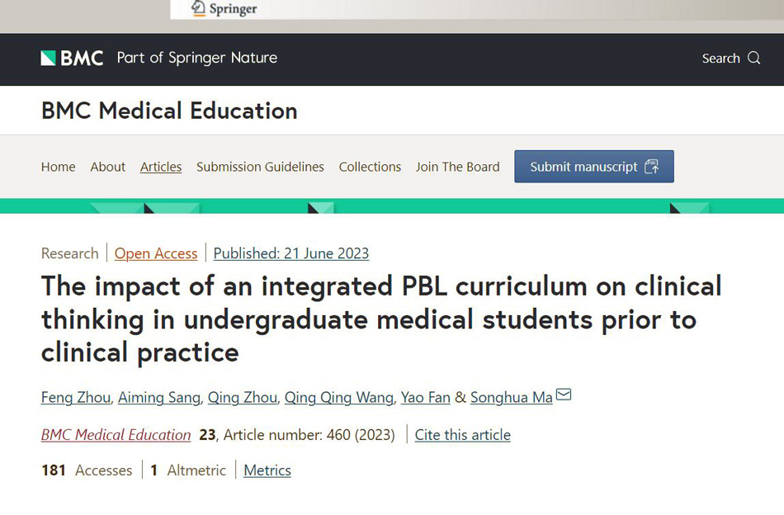Click the BMC Medical Education page heading
The width and height of the screenshot is (784, 515).
[168, 111]
